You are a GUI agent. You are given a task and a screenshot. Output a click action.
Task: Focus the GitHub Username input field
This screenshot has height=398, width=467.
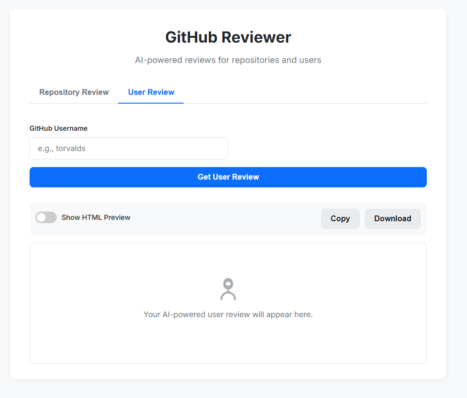pos(129,148)
